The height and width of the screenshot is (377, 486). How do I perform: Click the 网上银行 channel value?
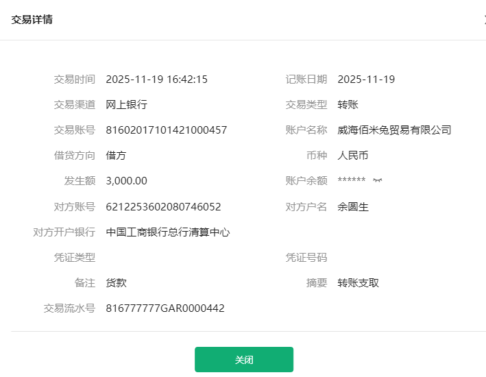127,105
